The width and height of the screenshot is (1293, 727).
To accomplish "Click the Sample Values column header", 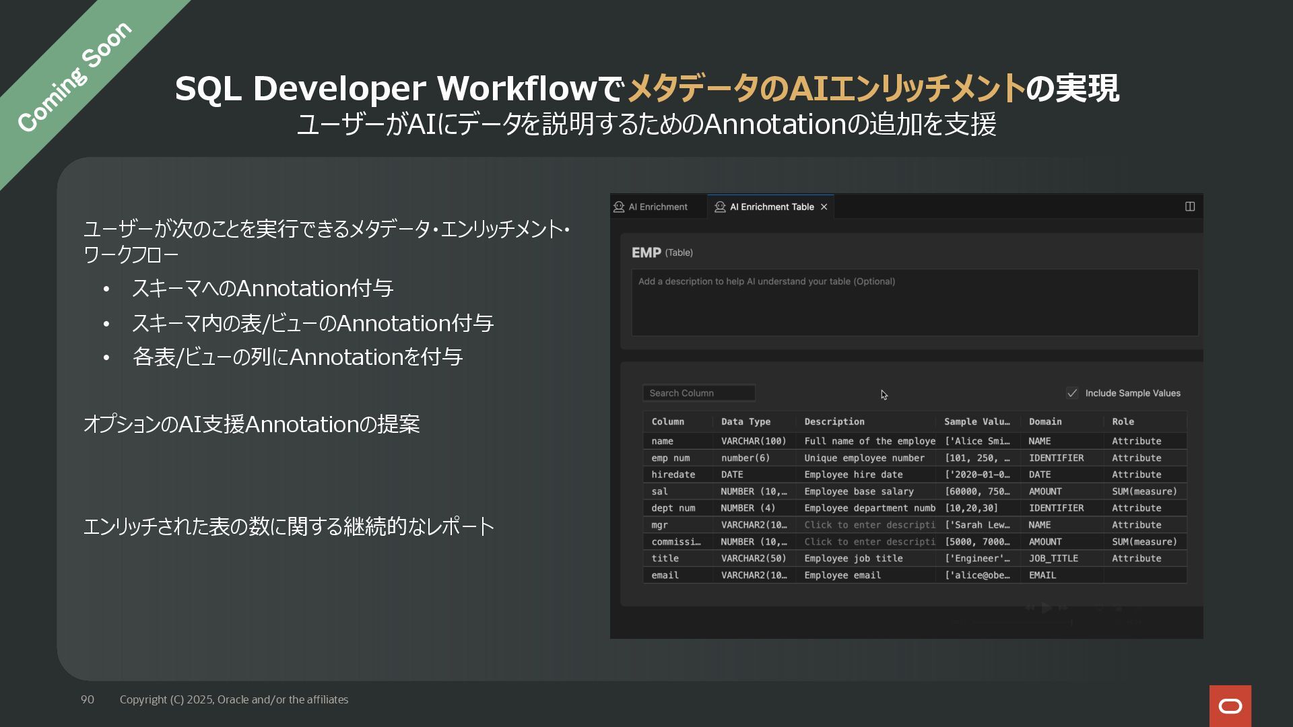I will (x=976, y=422).
